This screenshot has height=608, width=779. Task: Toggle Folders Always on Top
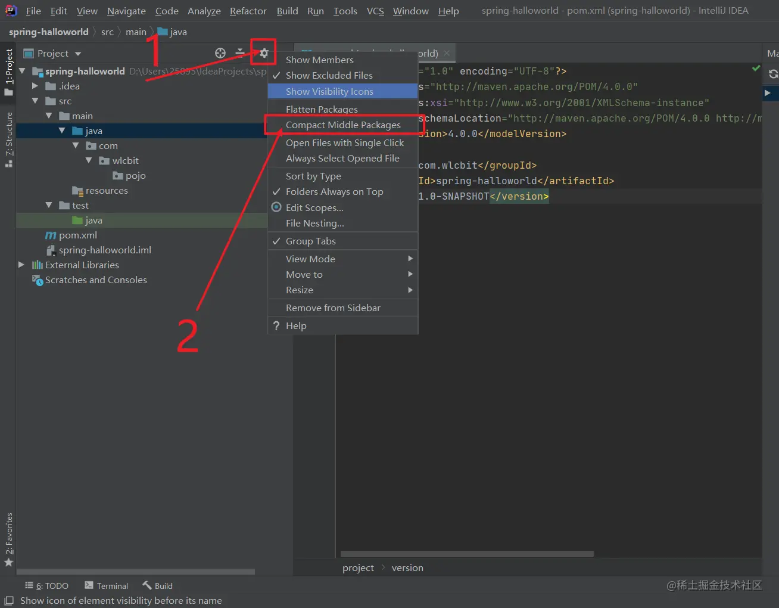(x=342, y=191)
